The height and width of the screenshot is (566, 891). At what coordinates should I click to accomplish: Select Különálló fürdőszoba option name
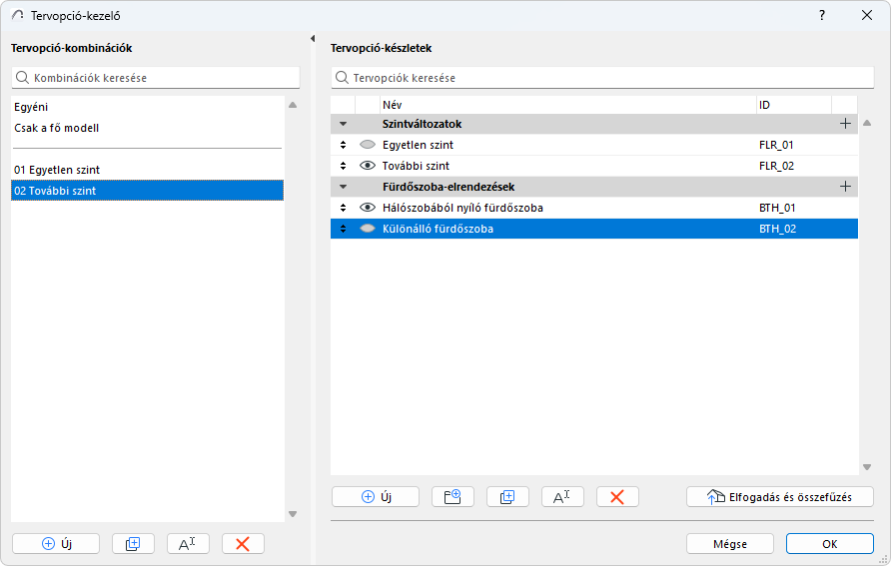[x=438, y=229]
